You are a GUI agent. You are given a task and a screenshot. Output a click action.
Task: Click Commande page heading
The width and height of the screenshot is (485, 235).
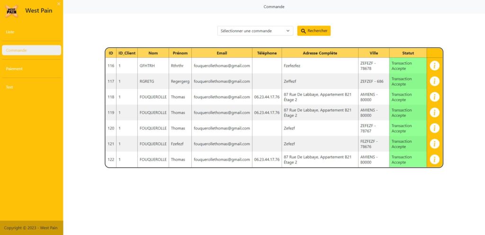(274, 7)
